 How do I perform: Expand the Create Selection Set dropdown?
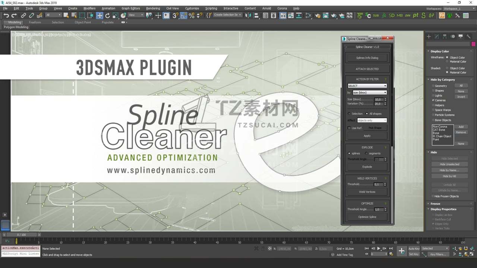coord(227,15)
